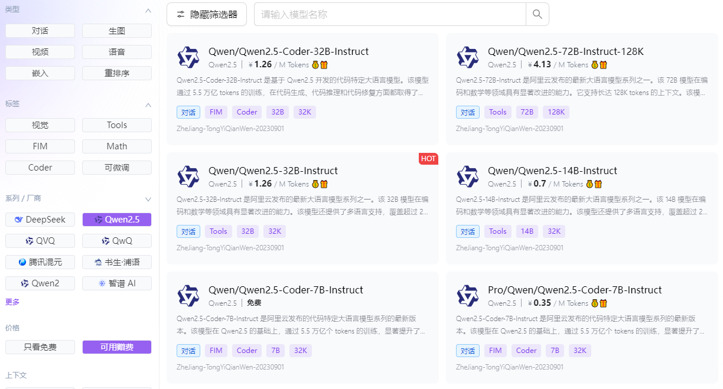
Task: Collapse the 标签 filter section
Action: pos(148,104)
